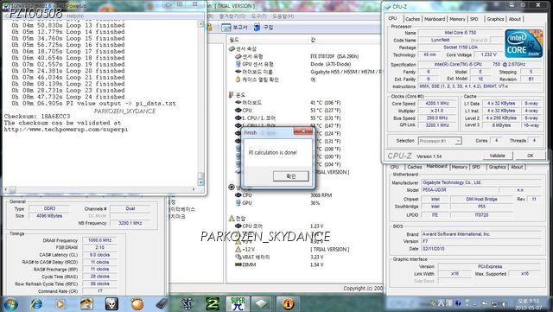Viewport: 553px width, 312px height.
Task: Confirm the Finish dialog with 확인 button
Action: (291, 176)
